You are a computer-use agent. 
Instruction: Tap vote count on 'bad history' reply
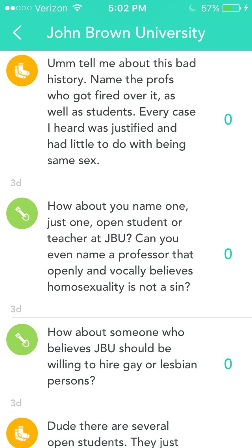228,119
